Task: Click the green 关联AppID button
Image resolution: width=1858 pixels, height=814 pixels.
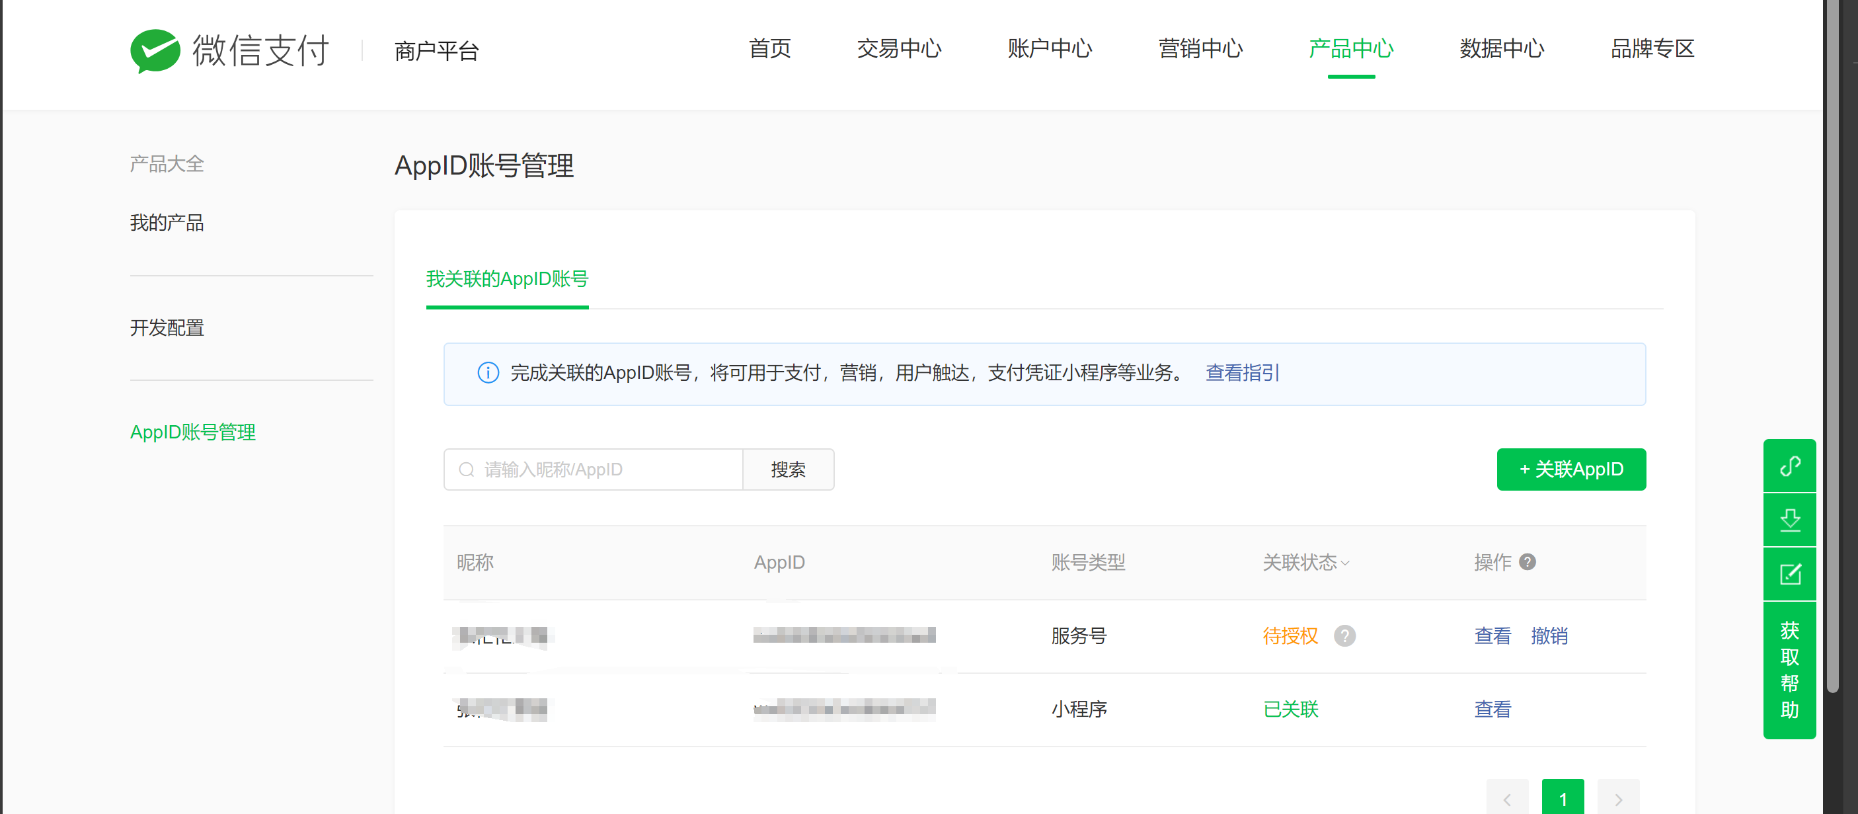Action: [x=1571, y=469]
